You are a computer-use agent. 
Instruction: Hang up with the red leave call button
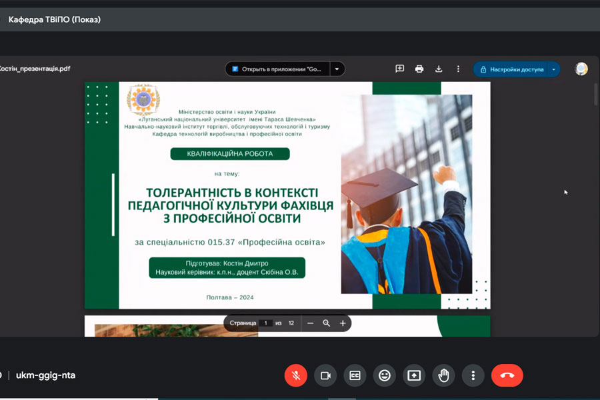pos(507,375)
